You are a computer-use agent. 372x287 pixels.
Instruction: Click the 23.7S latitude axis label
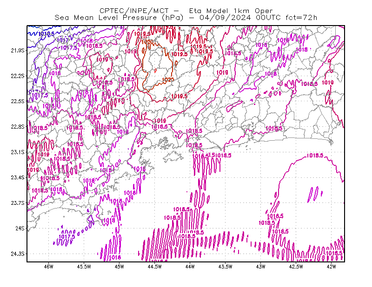point(18,203)
